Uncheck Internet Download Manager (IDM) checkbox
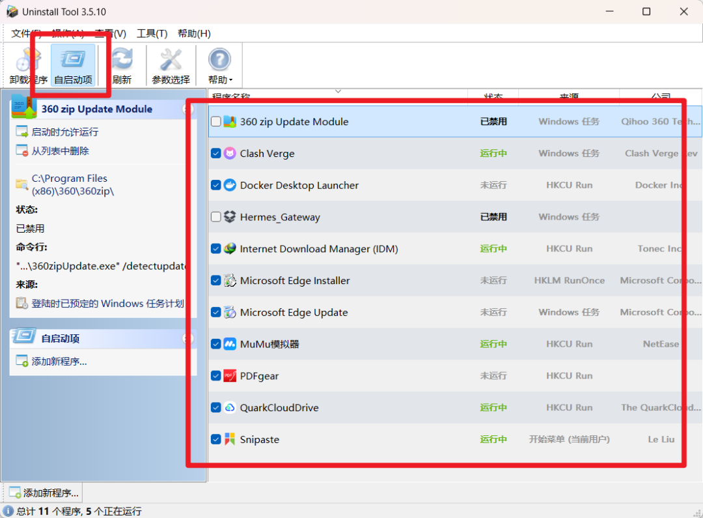The image size is (703, 518). tap(215, 249)
